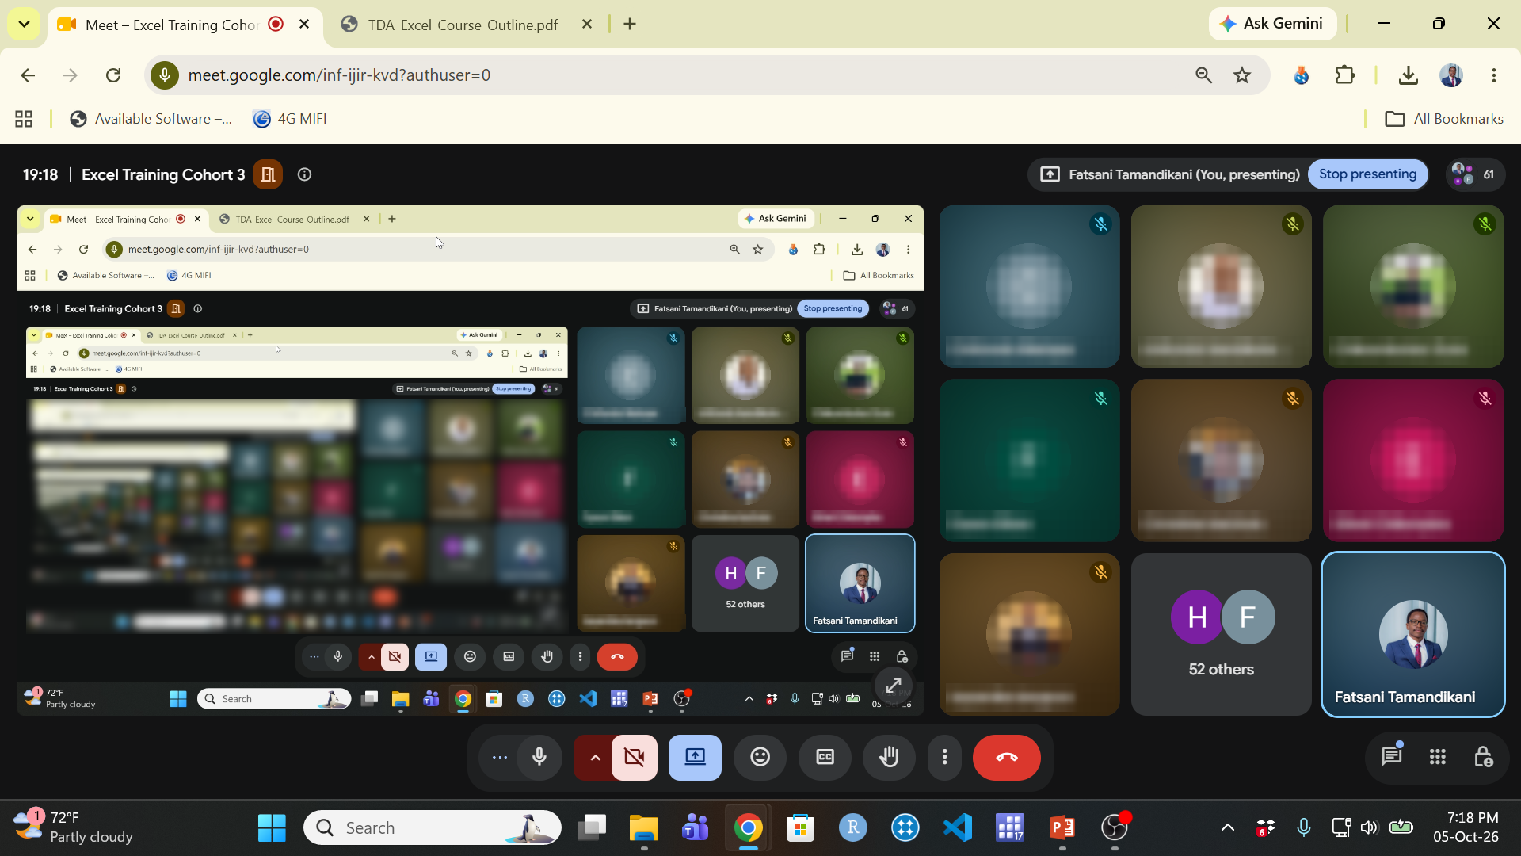The height and width of the screenshot is (856, 1521).
Task: Open browser extensions puzzle icon
Action: [x=1345, y=75]
